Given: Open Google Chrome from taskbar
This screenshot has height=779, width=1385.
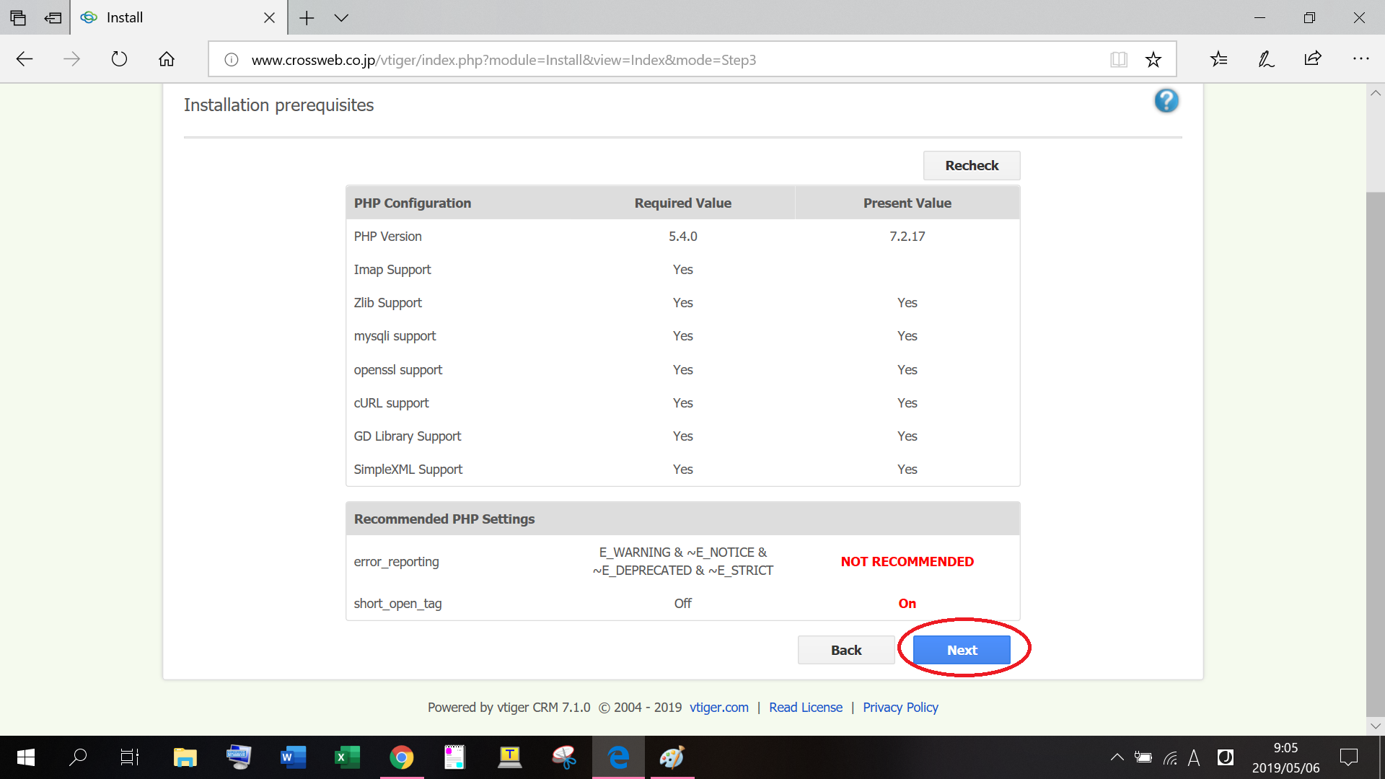Looking at the screenshot, I should [402, 757].
